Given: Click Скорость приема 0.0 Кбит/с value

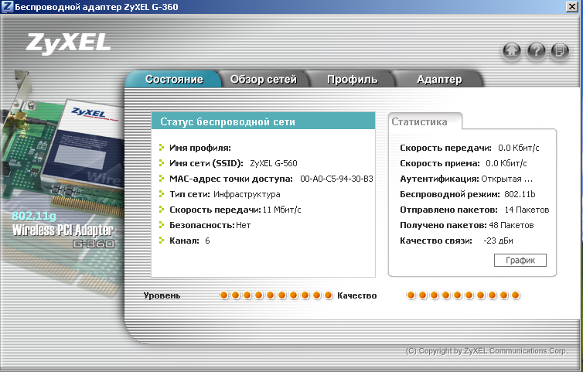Looking at the screenshot, I should 506,163.
